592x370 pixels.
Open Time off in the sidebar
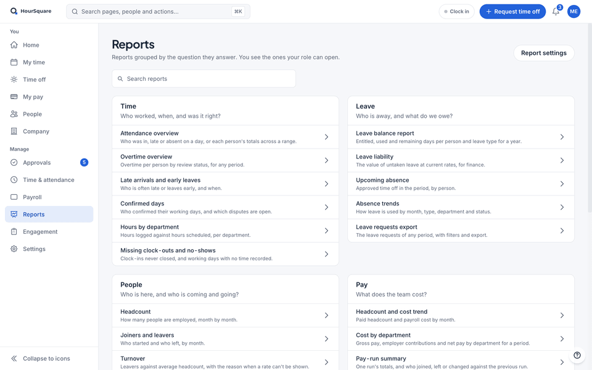(x=49, y=80)
